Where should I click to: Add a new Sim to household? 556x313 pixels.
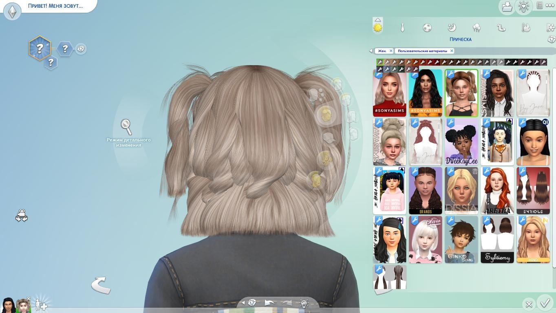pos(41,304)
